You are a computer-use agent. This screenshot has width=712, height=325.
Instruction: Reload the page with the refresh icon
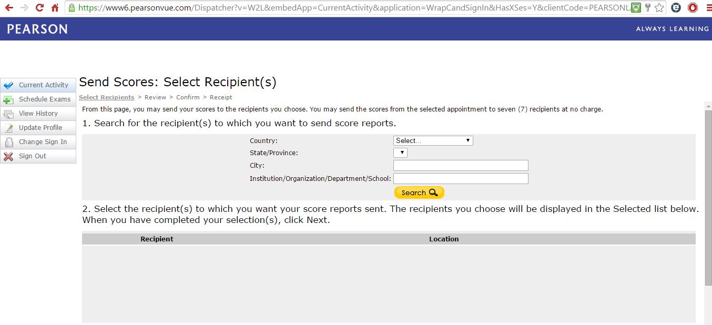tap(39, 8)
